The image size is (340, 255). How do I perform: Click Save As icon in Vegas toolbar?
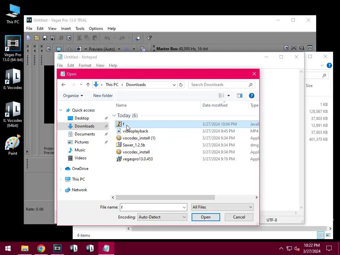(x=53, y=38)
